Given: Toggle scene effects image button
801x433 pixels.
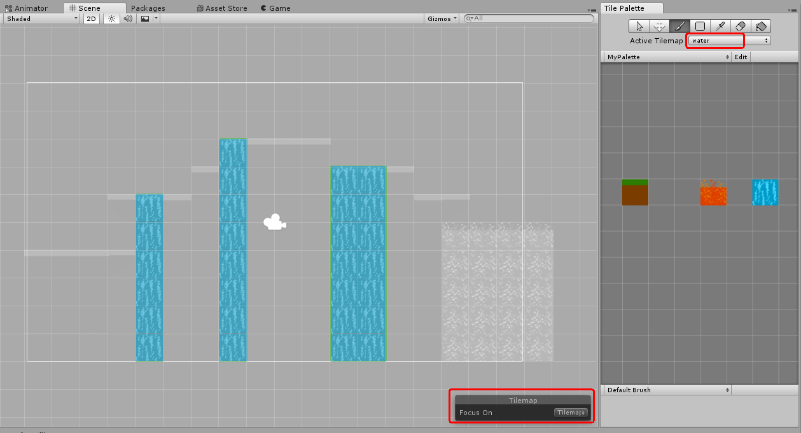Looking at the screenshot, I should (x=145, y=18).
